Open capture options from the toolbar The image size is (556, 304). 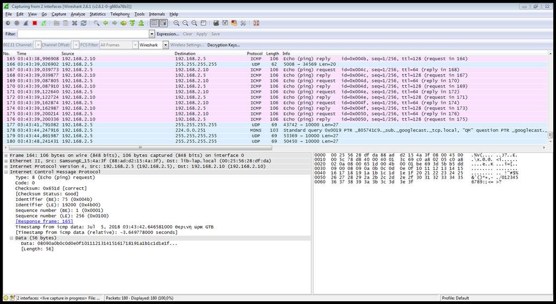[x=17, y=23]
